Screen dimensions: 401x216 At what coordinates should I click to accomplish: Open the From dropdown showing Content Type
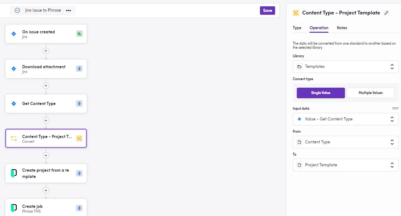pyautogui.click(x=345, y=142)
